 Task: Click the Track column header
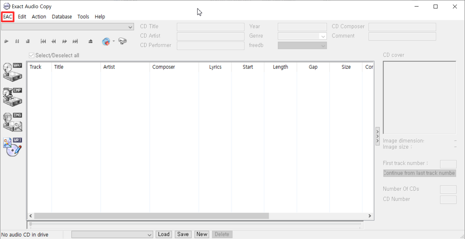(x=39, y=67)
